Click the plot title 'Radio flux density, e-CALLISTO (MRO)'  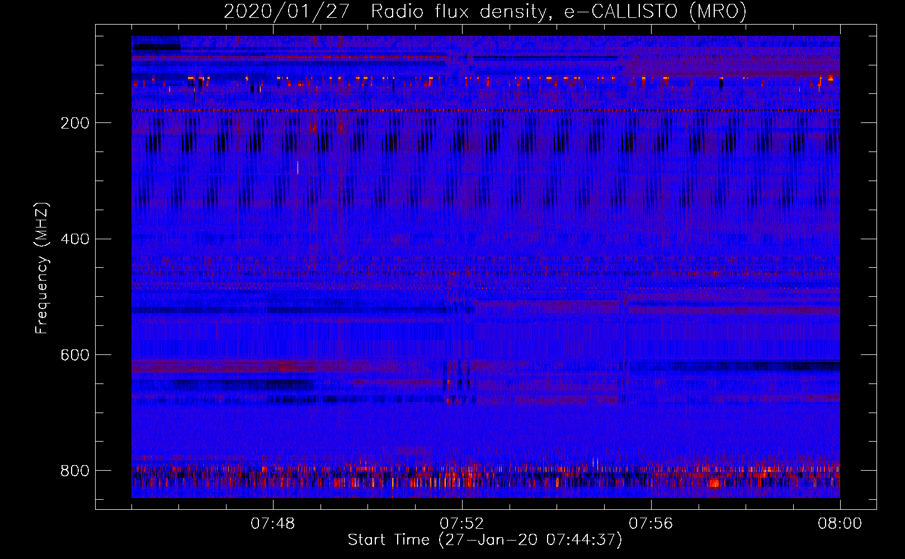pos(559,11)
